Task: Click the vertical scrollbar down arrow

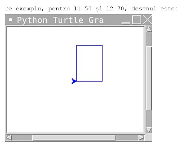Action: (149, 130)
